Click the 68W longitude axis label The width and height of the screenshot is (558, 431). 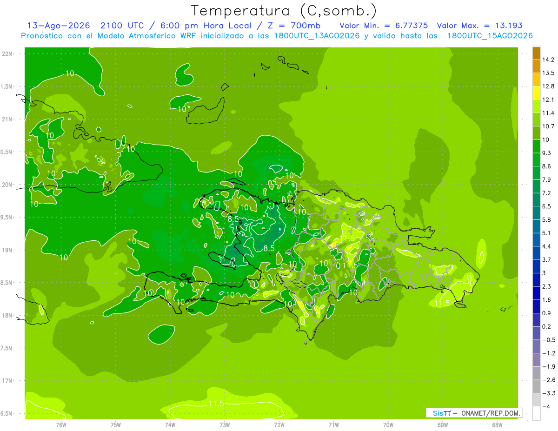click(x=497, y=425)
